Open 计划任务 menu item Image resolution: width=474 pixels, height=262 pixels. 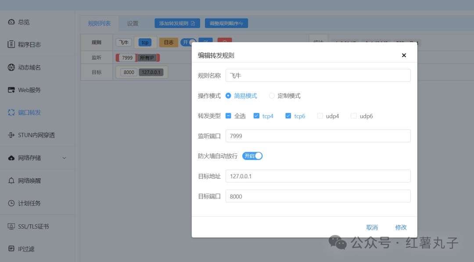(29, 203)
